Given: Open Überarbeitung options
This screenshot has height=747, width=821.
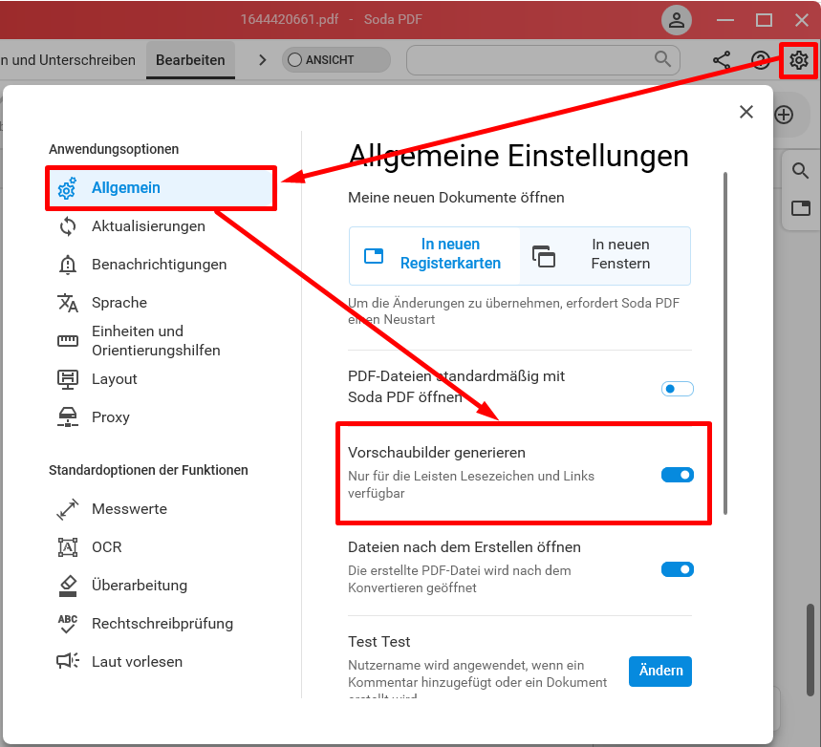Looking at the screenshot, I should pyautogui.click(x=140, y=586).
